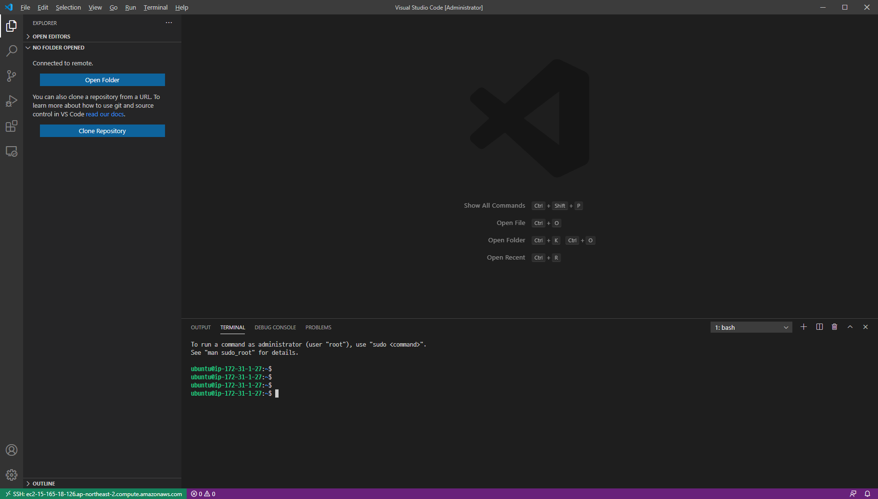Click the 'Open Folder' hint in editor area

click(x=507, y=240)
